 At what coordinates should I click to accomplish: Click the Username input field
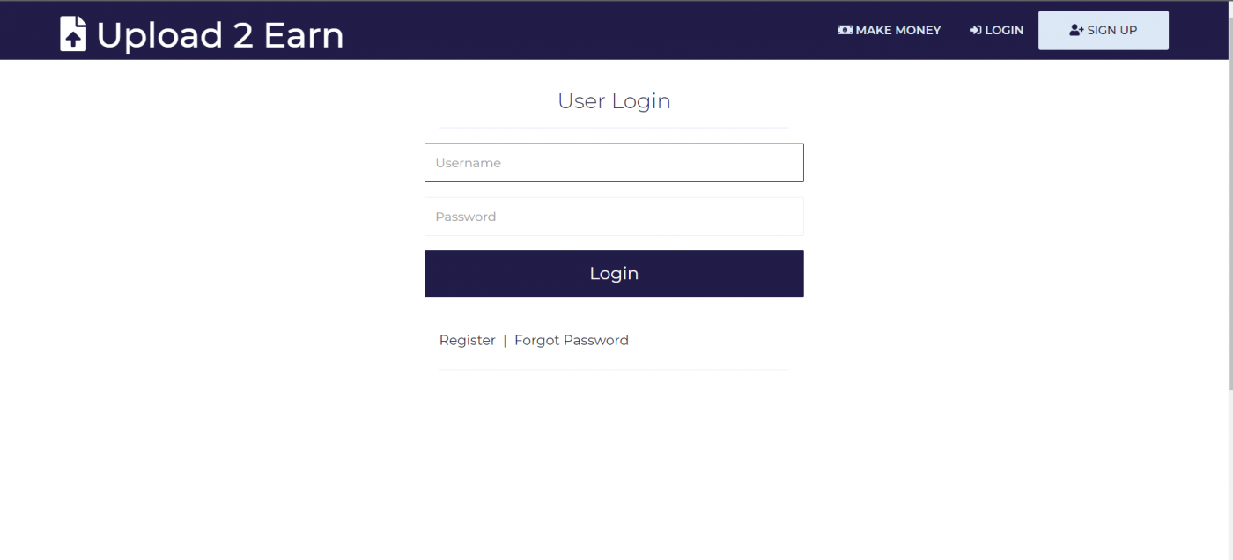(x=614, y=162)
